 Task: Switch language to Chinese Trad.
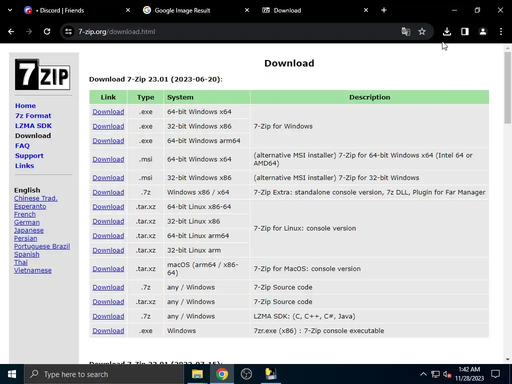35,198
